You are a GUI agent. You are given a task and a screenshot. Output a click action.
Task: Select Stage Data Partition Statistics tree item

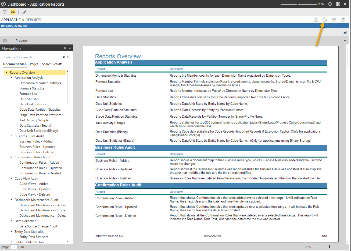point(40,115)
